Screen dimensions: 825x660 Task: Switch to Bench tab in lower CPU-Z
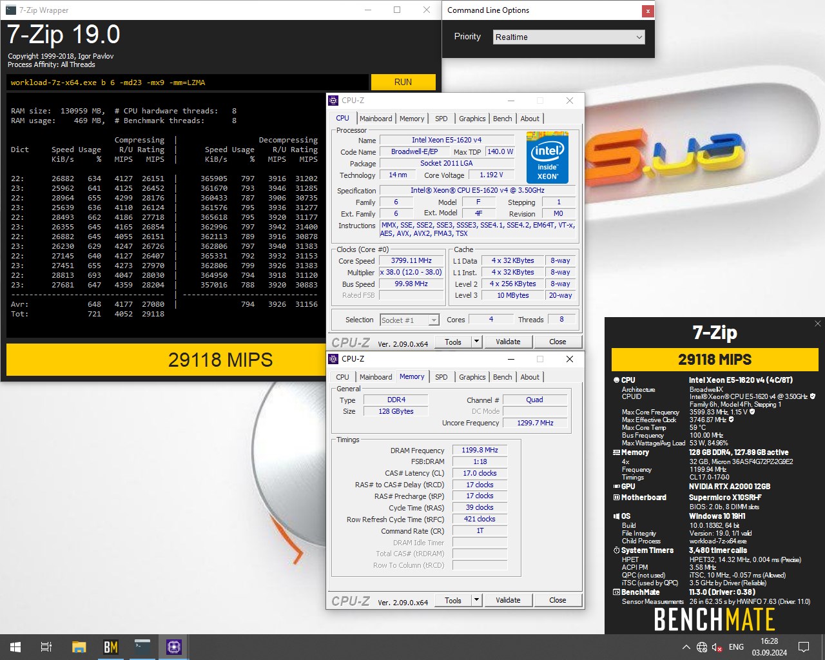[502, 377]
